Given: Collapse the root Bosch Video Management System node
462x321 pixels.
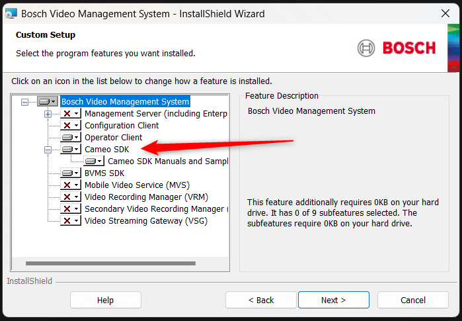Looking at the screenshot, I should coord(24,102).
